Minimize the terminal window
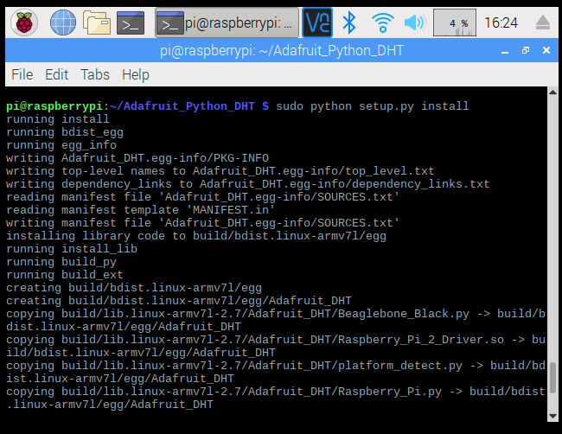Image resolution: width=562 pixels, height=434 pixels. pyautogui.click(x=505, y=51)
